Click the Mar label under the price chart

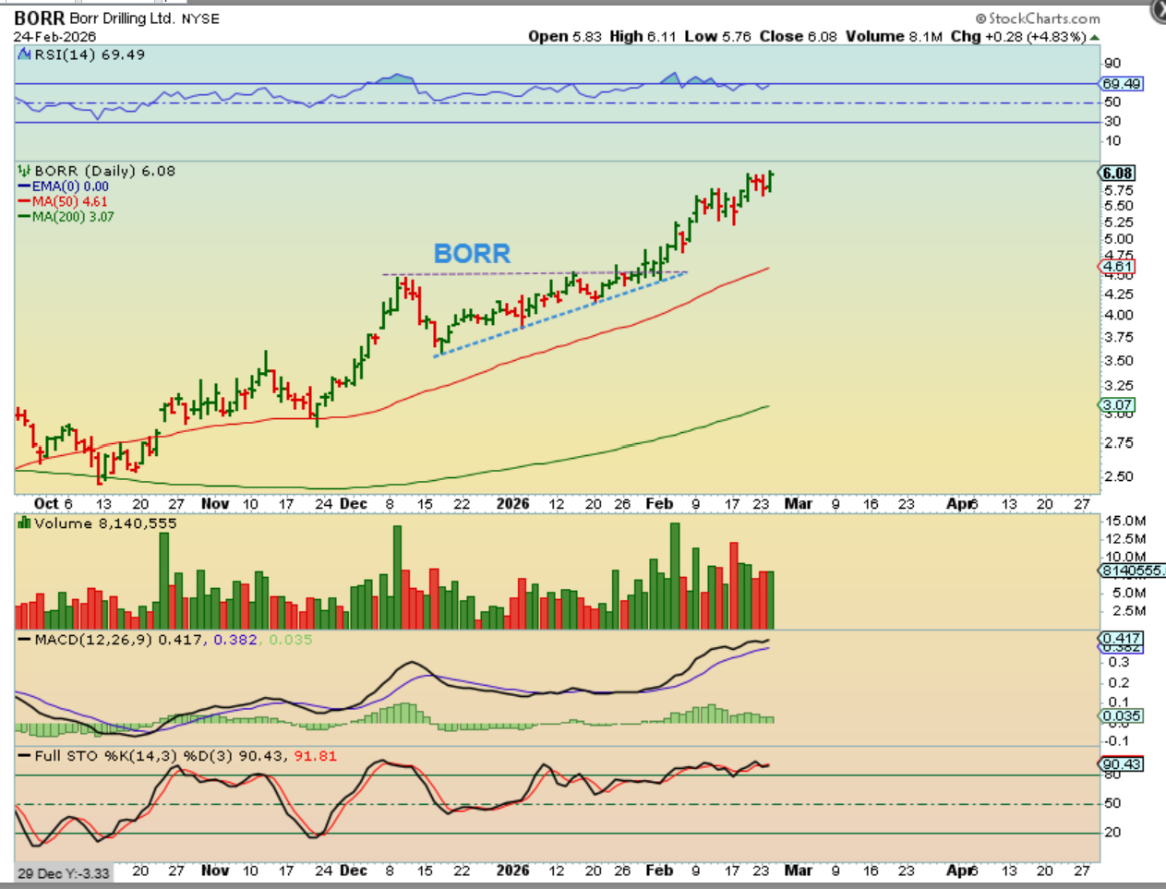tap(799, 504)
